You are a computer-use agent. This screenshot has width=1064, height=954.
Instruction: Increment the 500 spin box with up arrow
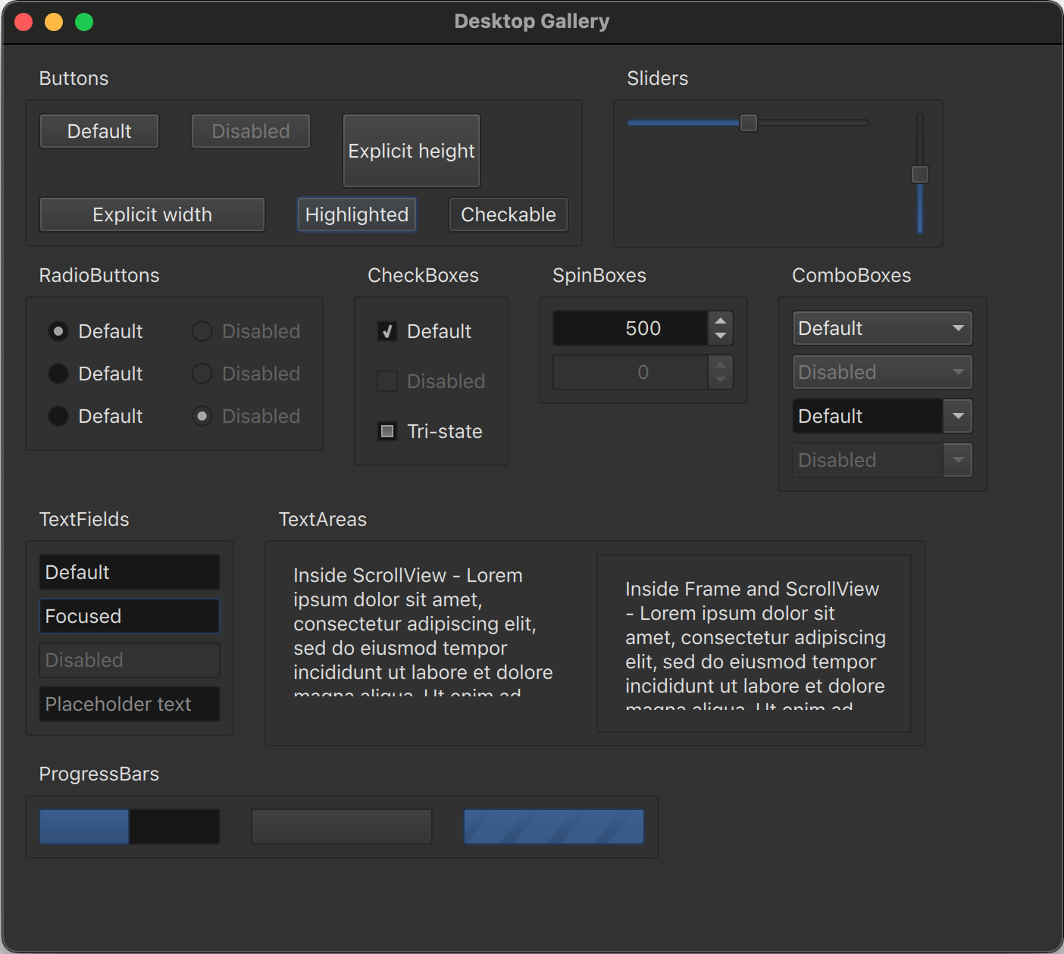720,321
